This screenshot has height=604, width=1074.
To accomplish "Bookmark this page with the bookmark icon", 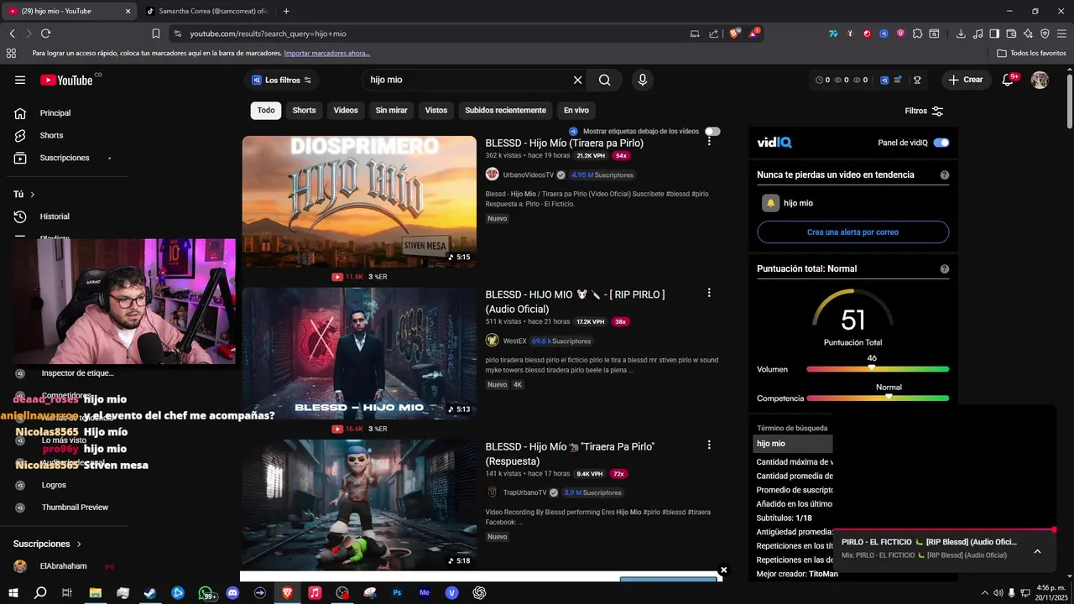I will pyautogui.click(x=156, y=34).
